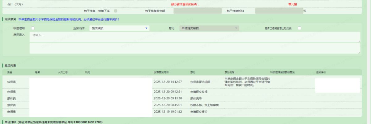Image resolution: width=371 pixels, height=124 pixels.
Task: Toggle 包干修复、整单下浮 checkbox
Action: coord(116,11)
